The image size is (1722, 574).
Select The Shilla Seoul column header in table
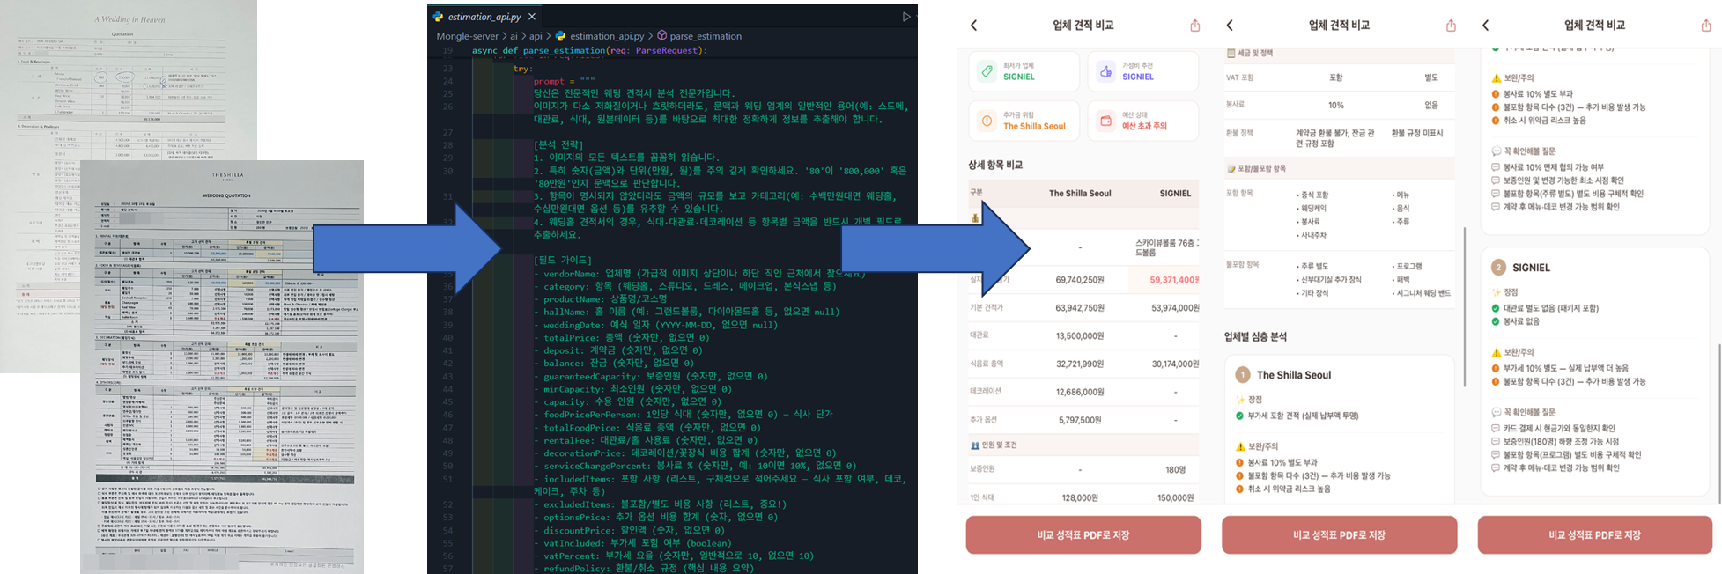[1080, 193]
